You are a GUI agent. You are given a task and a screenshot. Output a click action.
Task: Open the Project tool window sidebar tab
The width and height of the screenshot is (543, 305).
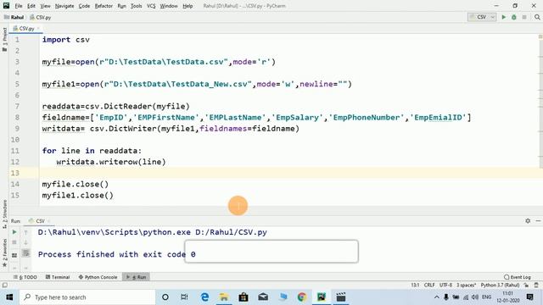[x=4, y=39]
